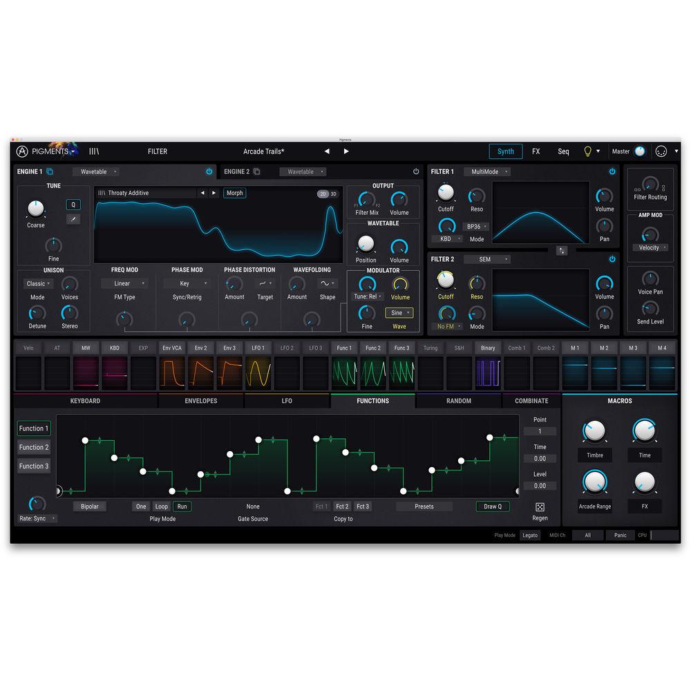
Task: Click the Morph button above the wavetable
Action: 234,193
